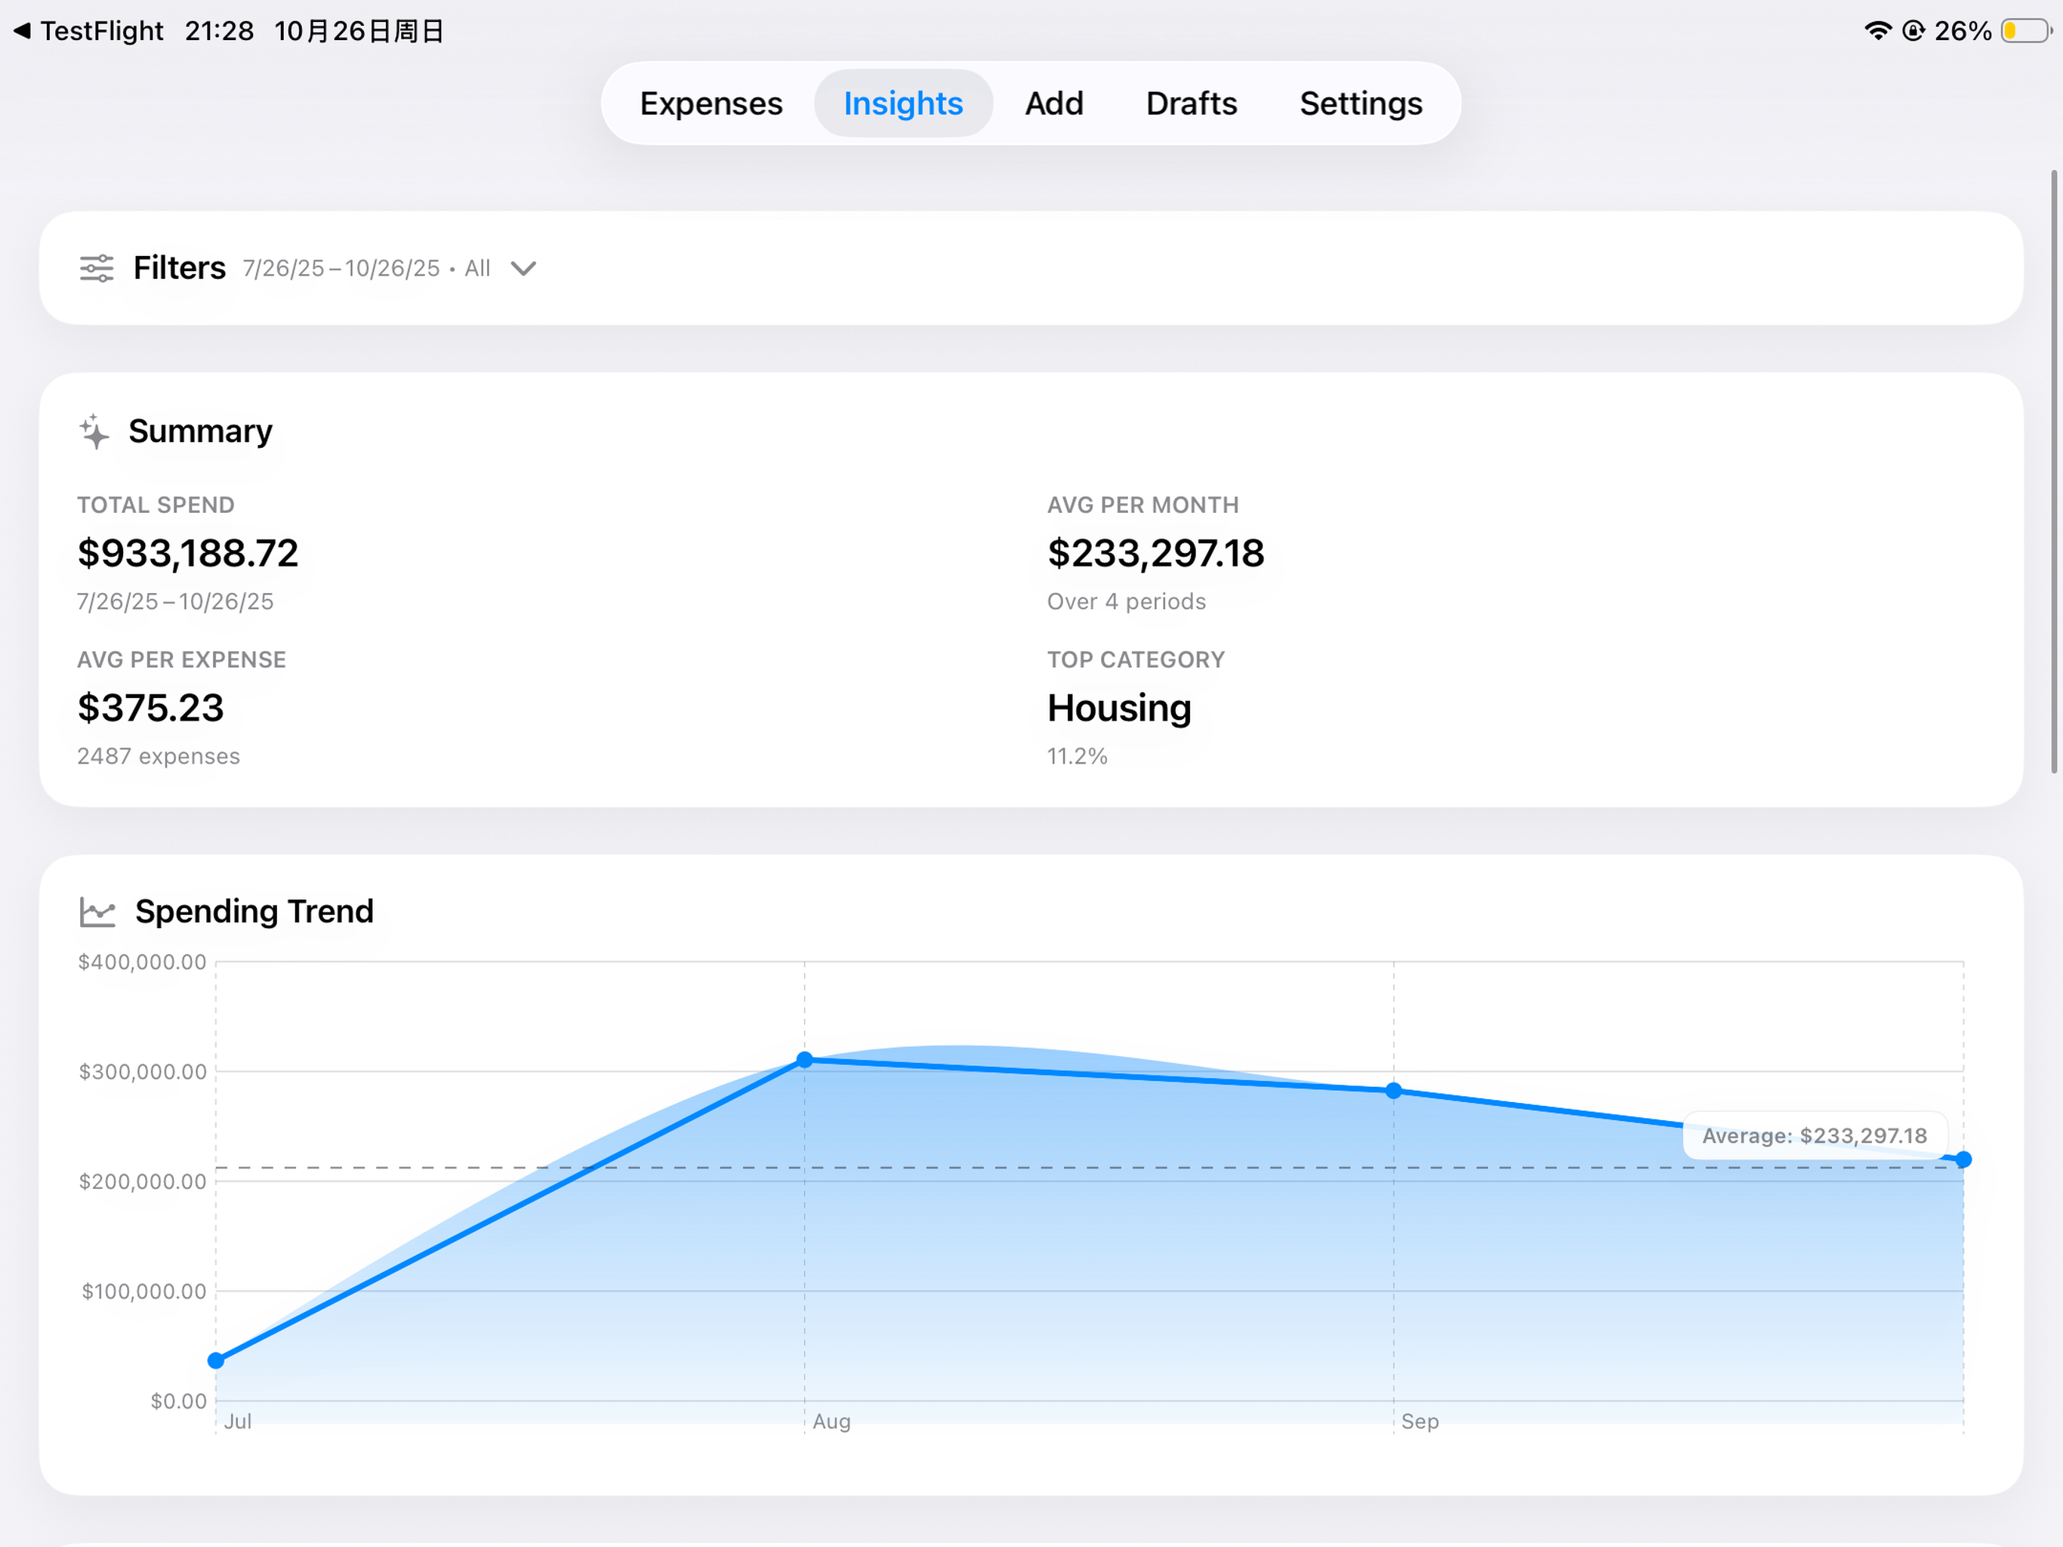The image size is (2063, 1547).
Task: Click the avg per expense $375.23
Action: tap(150, 709)
